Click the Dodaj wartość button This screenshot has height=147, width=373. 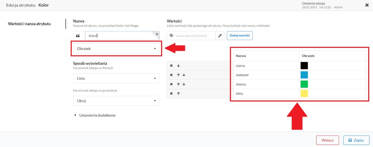239,36
